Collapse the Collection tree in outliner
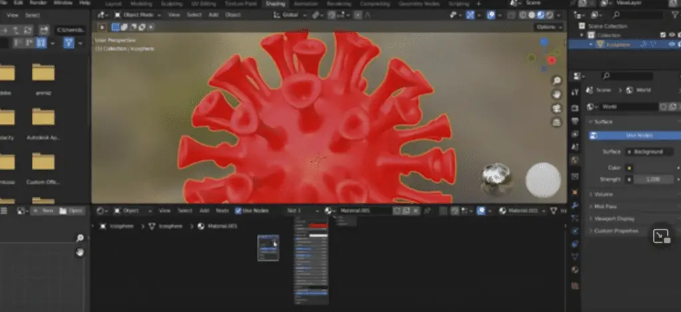Screen dimensions: 681x312 (x=582, y=35)
